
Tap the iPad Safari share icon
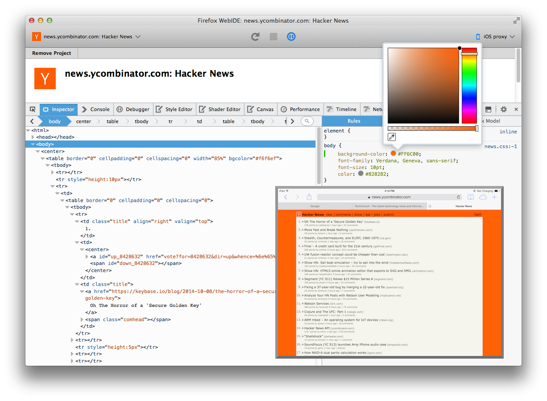click(309, 197)
